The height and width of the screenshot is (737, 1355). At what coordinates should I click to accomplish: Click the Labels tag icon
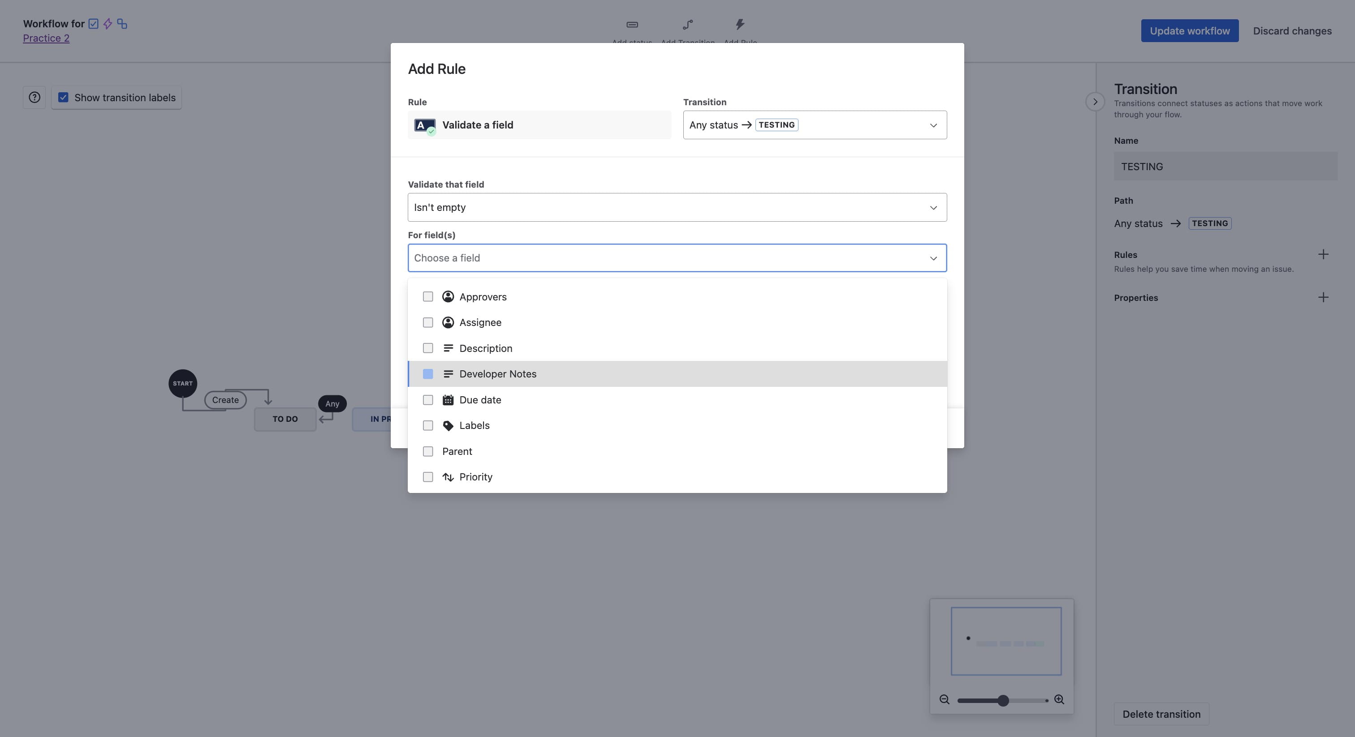click(448, 426)
